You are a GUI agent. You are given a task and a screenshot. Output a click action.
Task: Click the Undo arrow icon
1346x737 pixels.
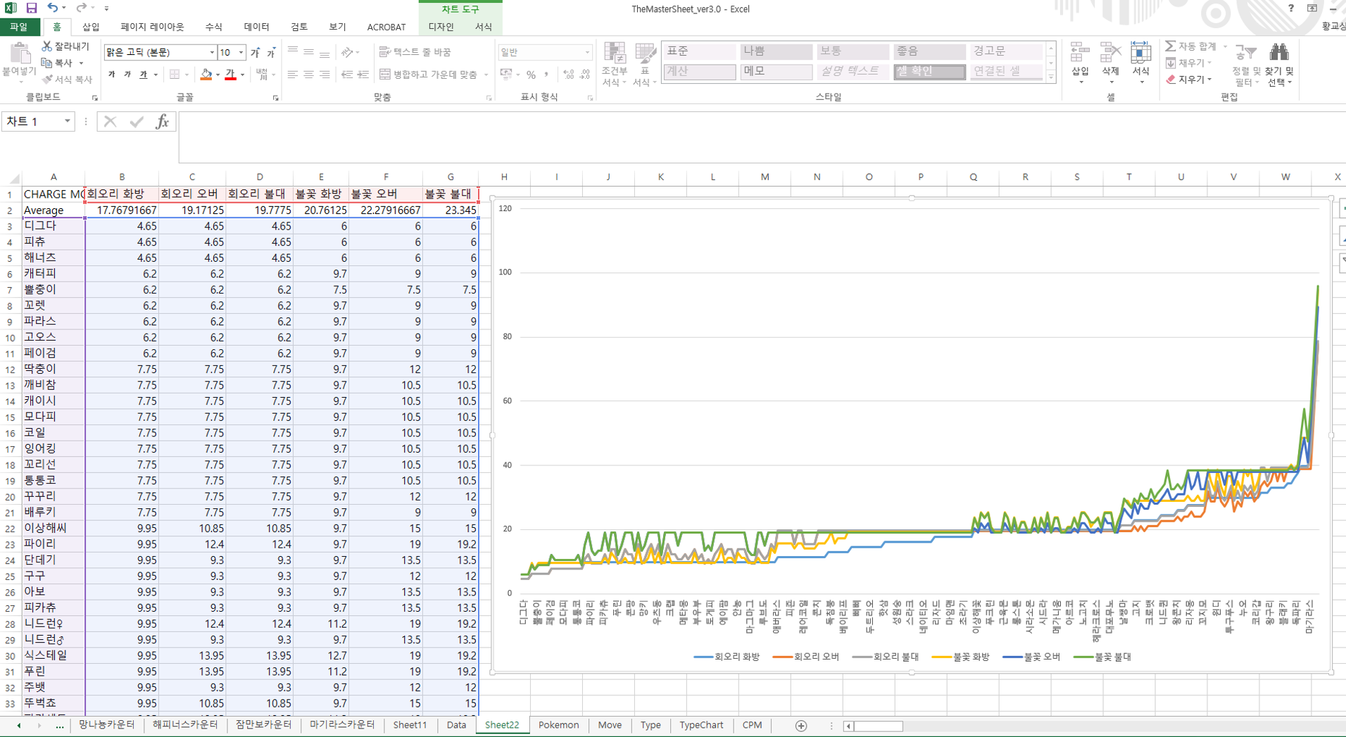53,8
